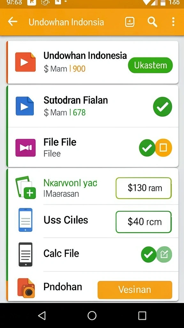This screenshot has height=328, width=184.
Task: Click the orange square button on File File
Action: tap(164, 148)
